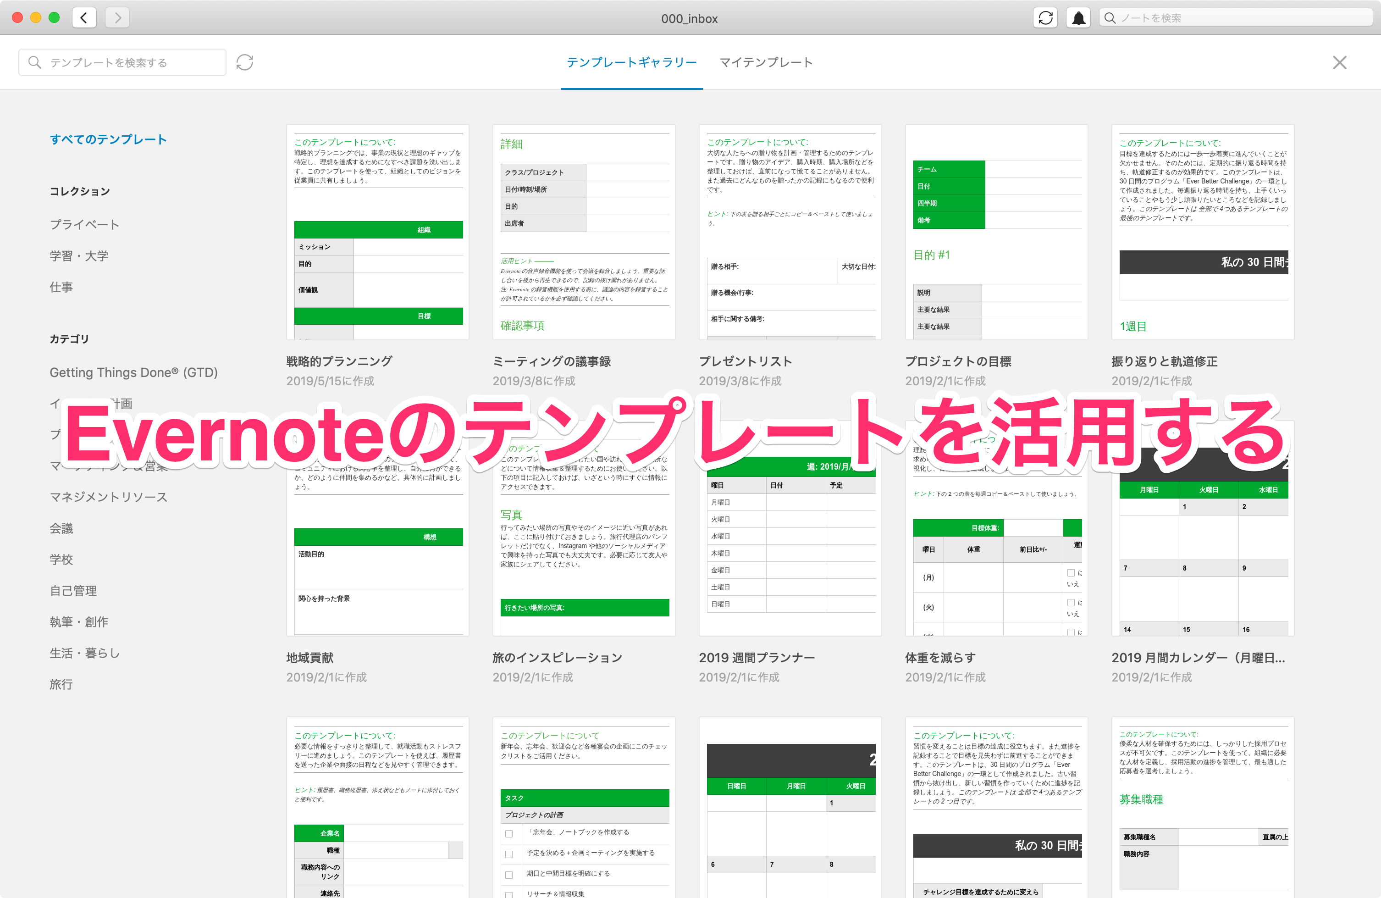1381x898 pixels.
Task: Select 学校 category
Action: point(61,560)
